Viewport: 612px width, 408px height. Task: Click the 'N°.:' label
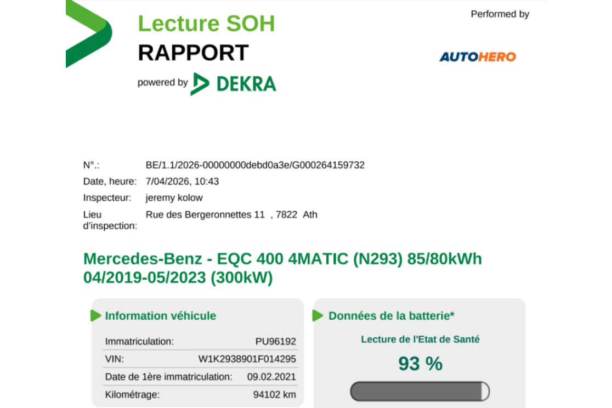(92, 165)
